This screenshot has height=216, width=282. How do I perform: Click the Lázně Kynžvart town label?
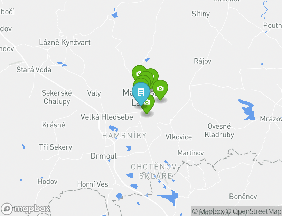click(65, 43)
